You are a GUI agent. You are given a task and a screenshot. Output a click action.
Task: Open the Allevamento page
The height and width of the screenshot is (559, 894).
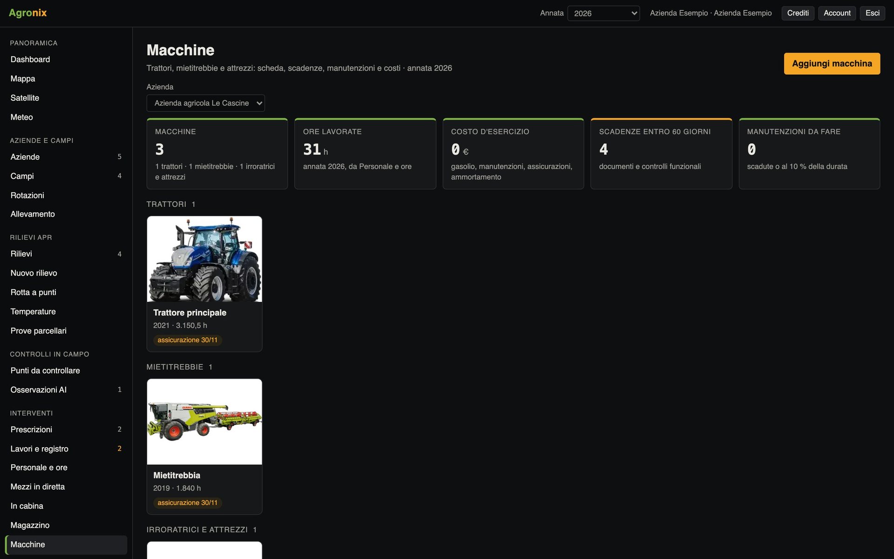(x=66, y=214)
